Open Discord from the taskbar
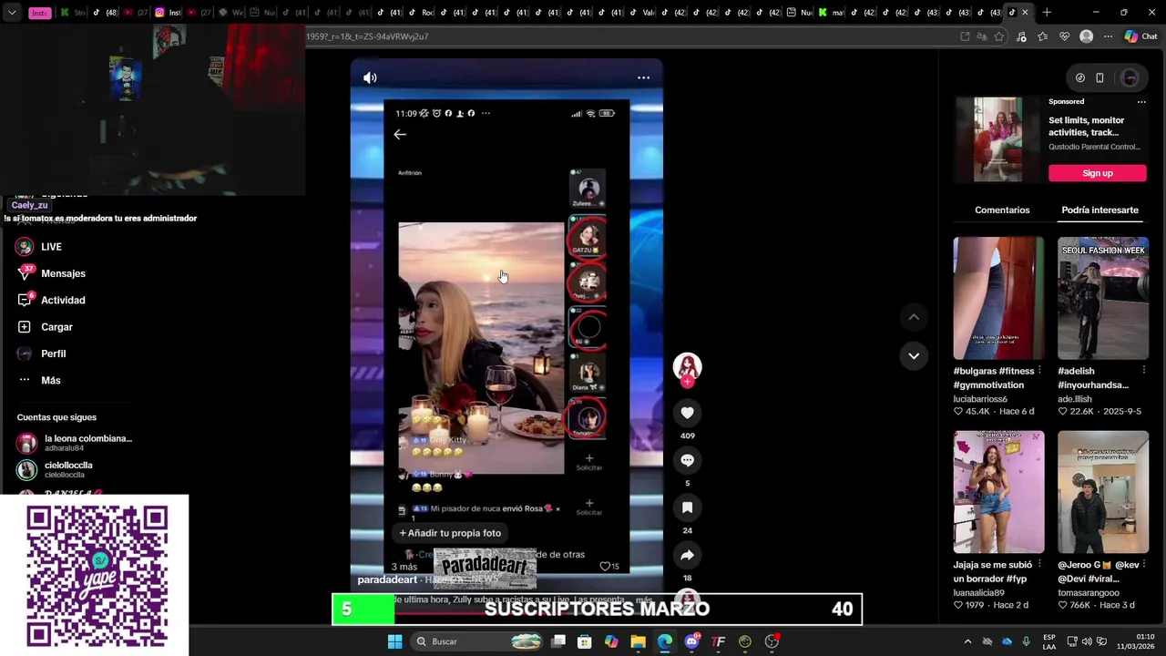The width and height of the screenshot is (1166, 656). [x=691, y=641]
